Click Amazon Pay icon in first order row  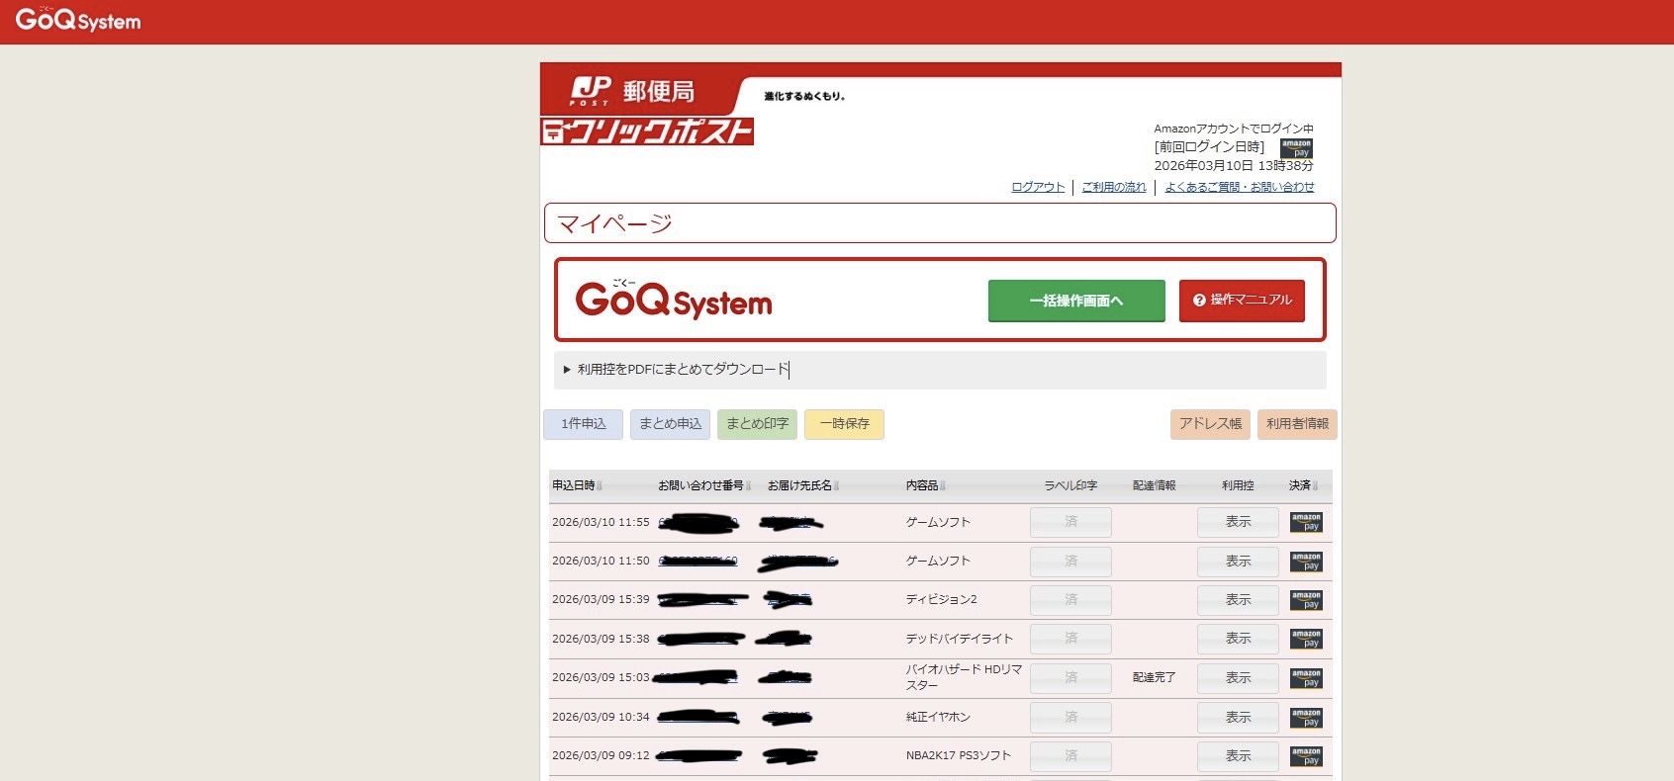coord(1306,522)
